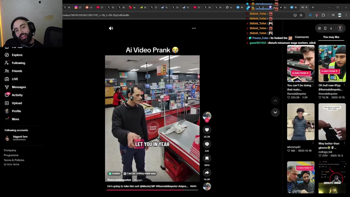This screenshot has height=197, width=350.
Task: Switch to the Instagram browser tab
Action: pos(78,7)
